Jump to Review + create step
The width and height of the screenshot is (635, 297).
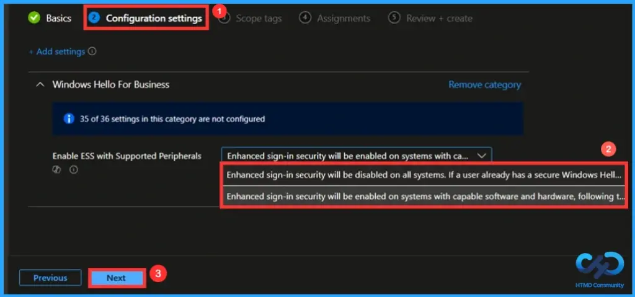(x=430, y=18)
